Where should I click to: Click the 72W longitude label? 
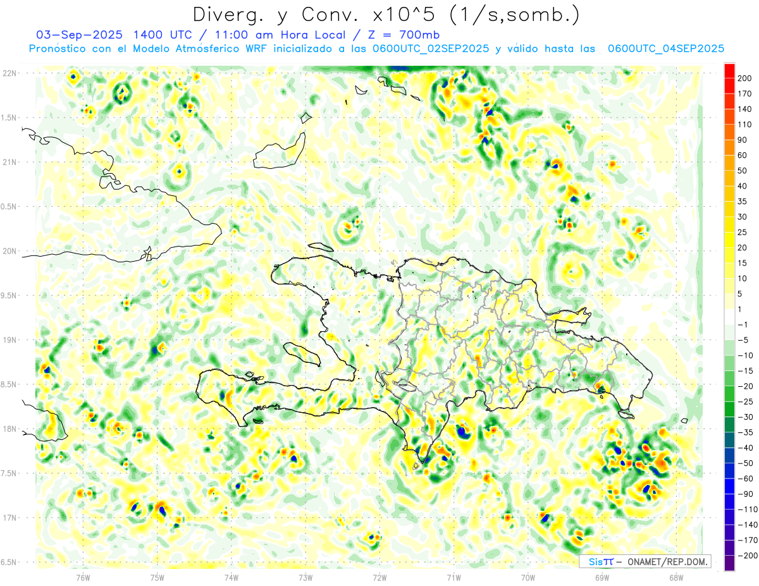[379, 577]
